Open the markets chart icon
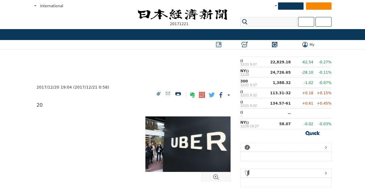 pyautogui.click(x=245, y=45)
